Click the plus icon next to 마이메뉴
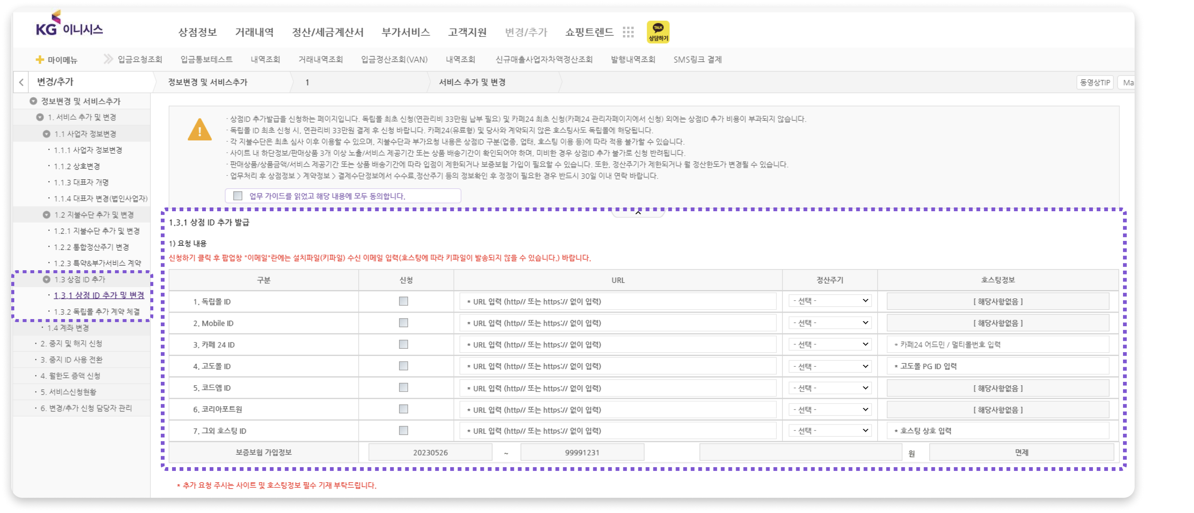The image size is (1194, 513). 40,60
